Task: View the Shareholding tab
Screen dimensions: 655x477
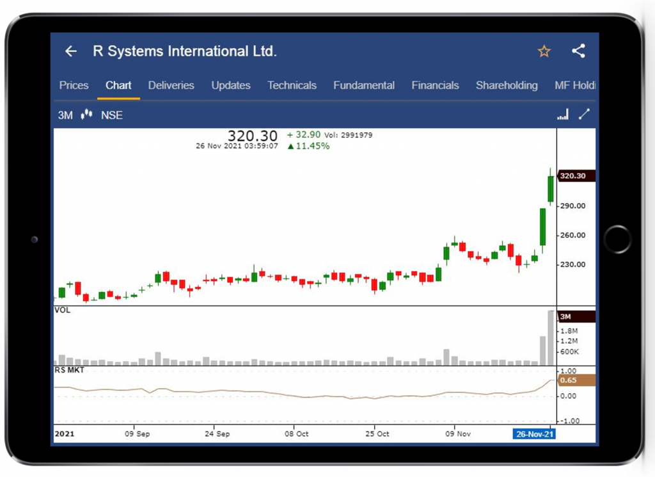Action: 507,85
